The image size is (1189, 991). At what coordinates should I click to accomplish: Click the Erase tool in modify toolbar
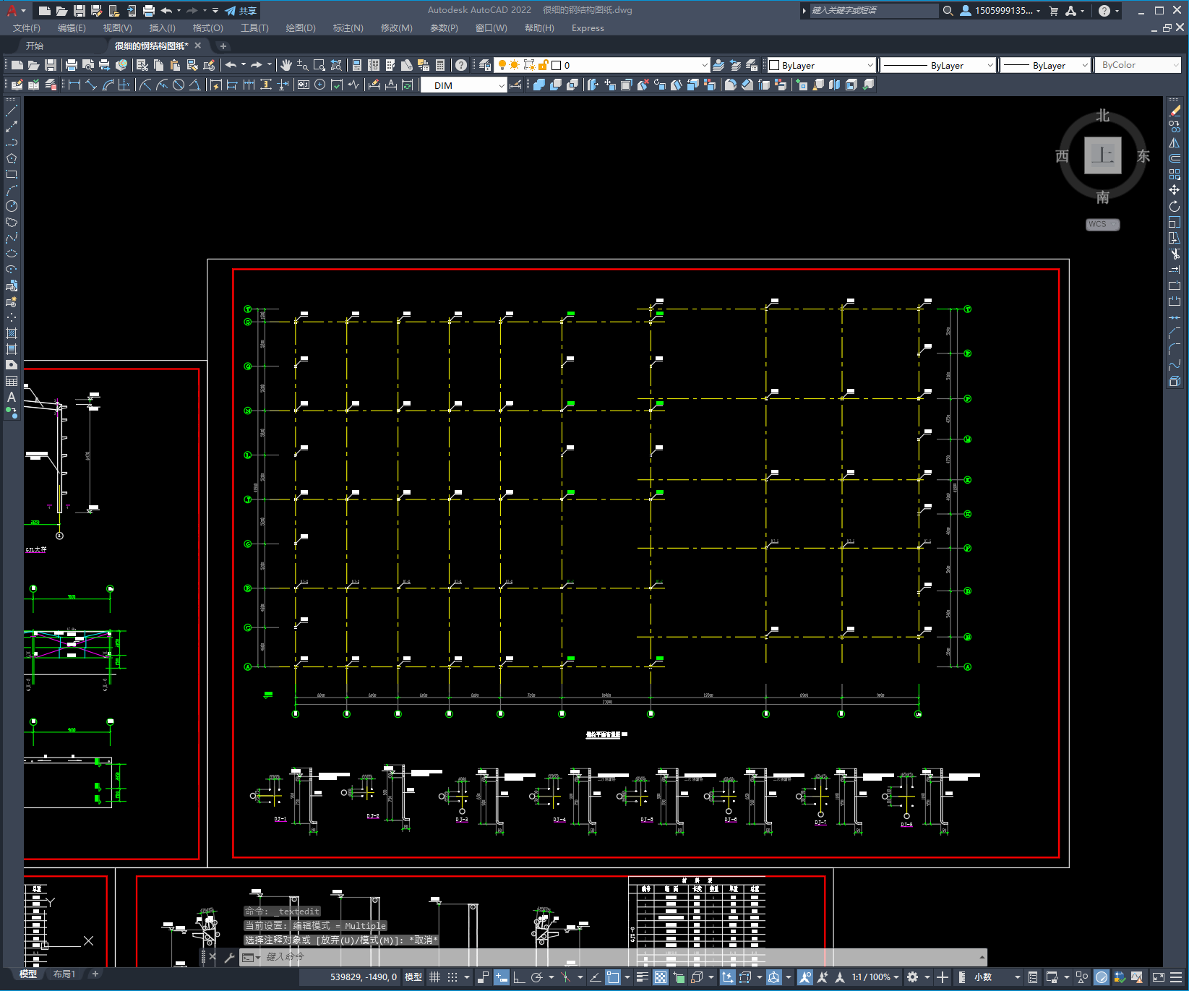point(1175,111)
